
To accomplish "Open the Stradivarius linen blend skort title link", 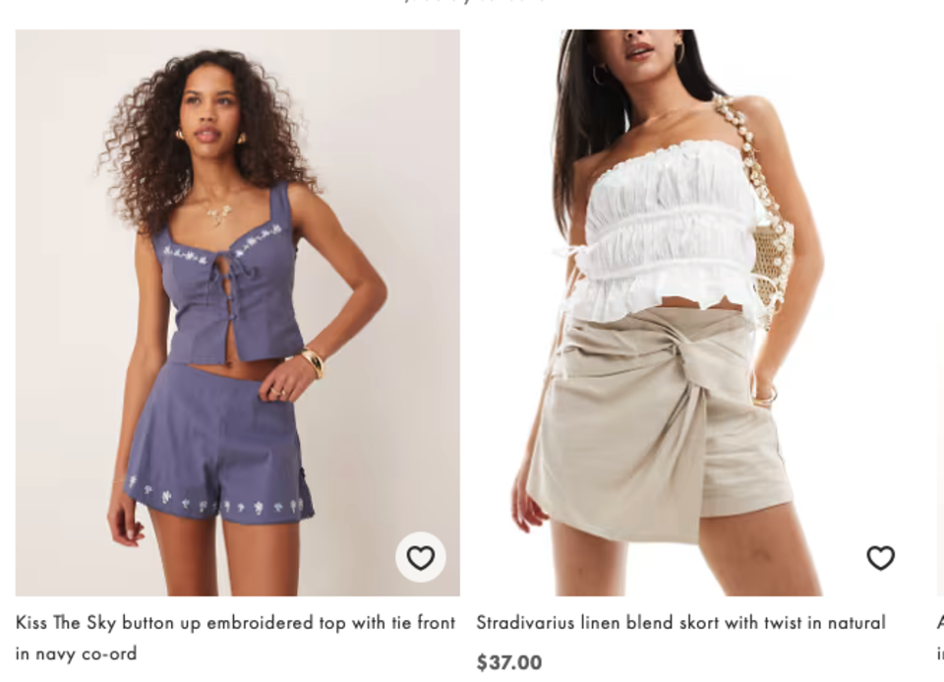I will [x=680, y=622].
